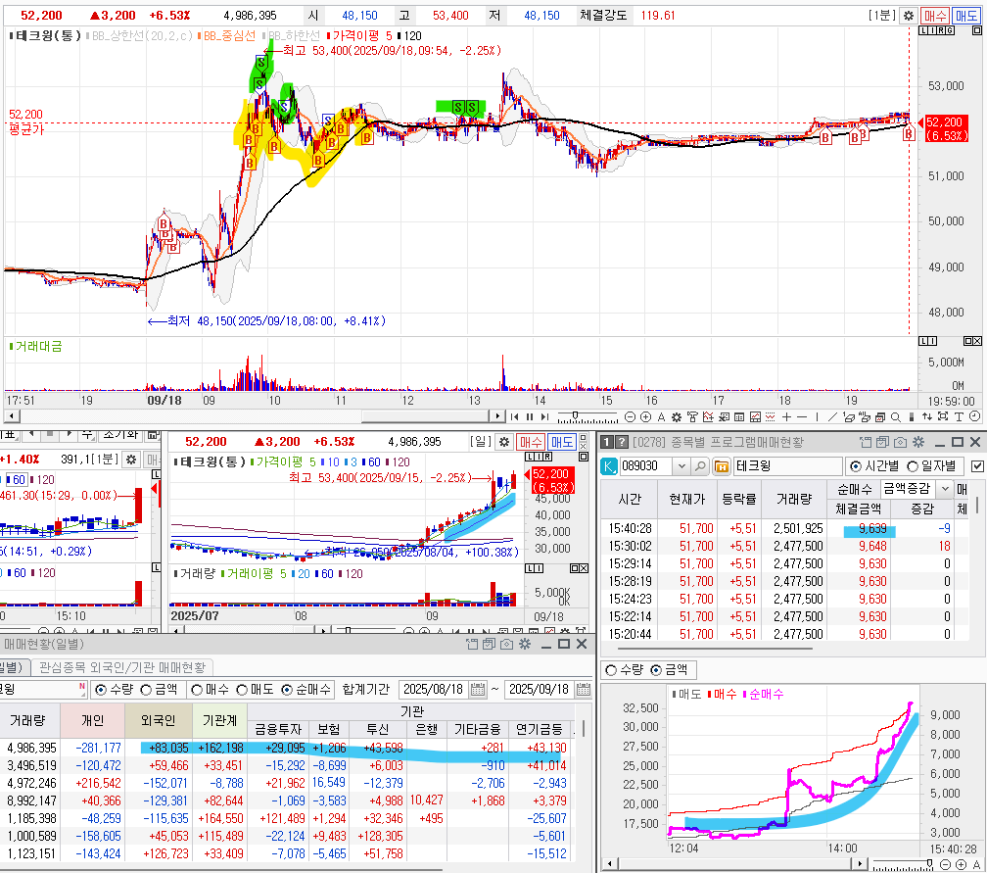
Task: Jump to first bar in main chart toolbar
Action: [514, 416]
